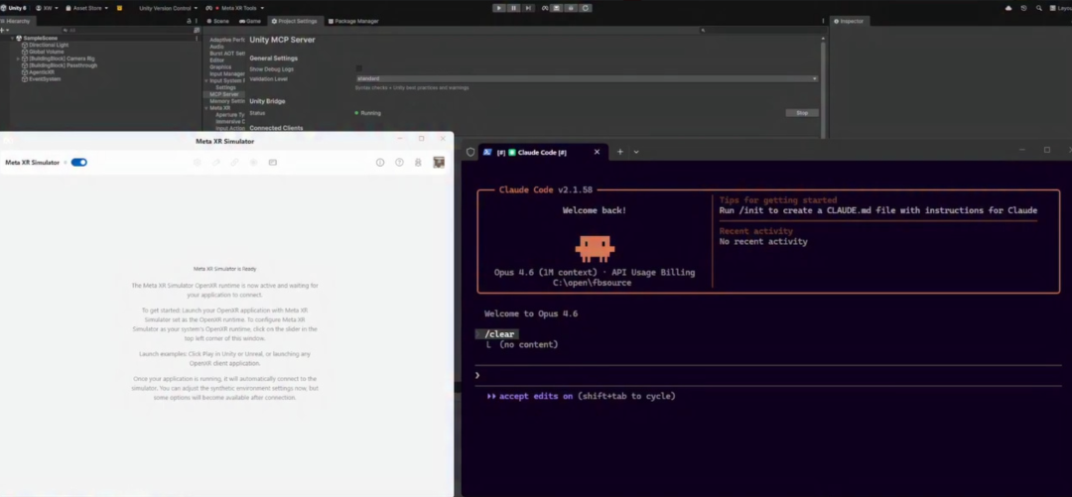Collapse Meta XR settings category
The height and width of the screenshot is (497, 1072).
[206, 108]
